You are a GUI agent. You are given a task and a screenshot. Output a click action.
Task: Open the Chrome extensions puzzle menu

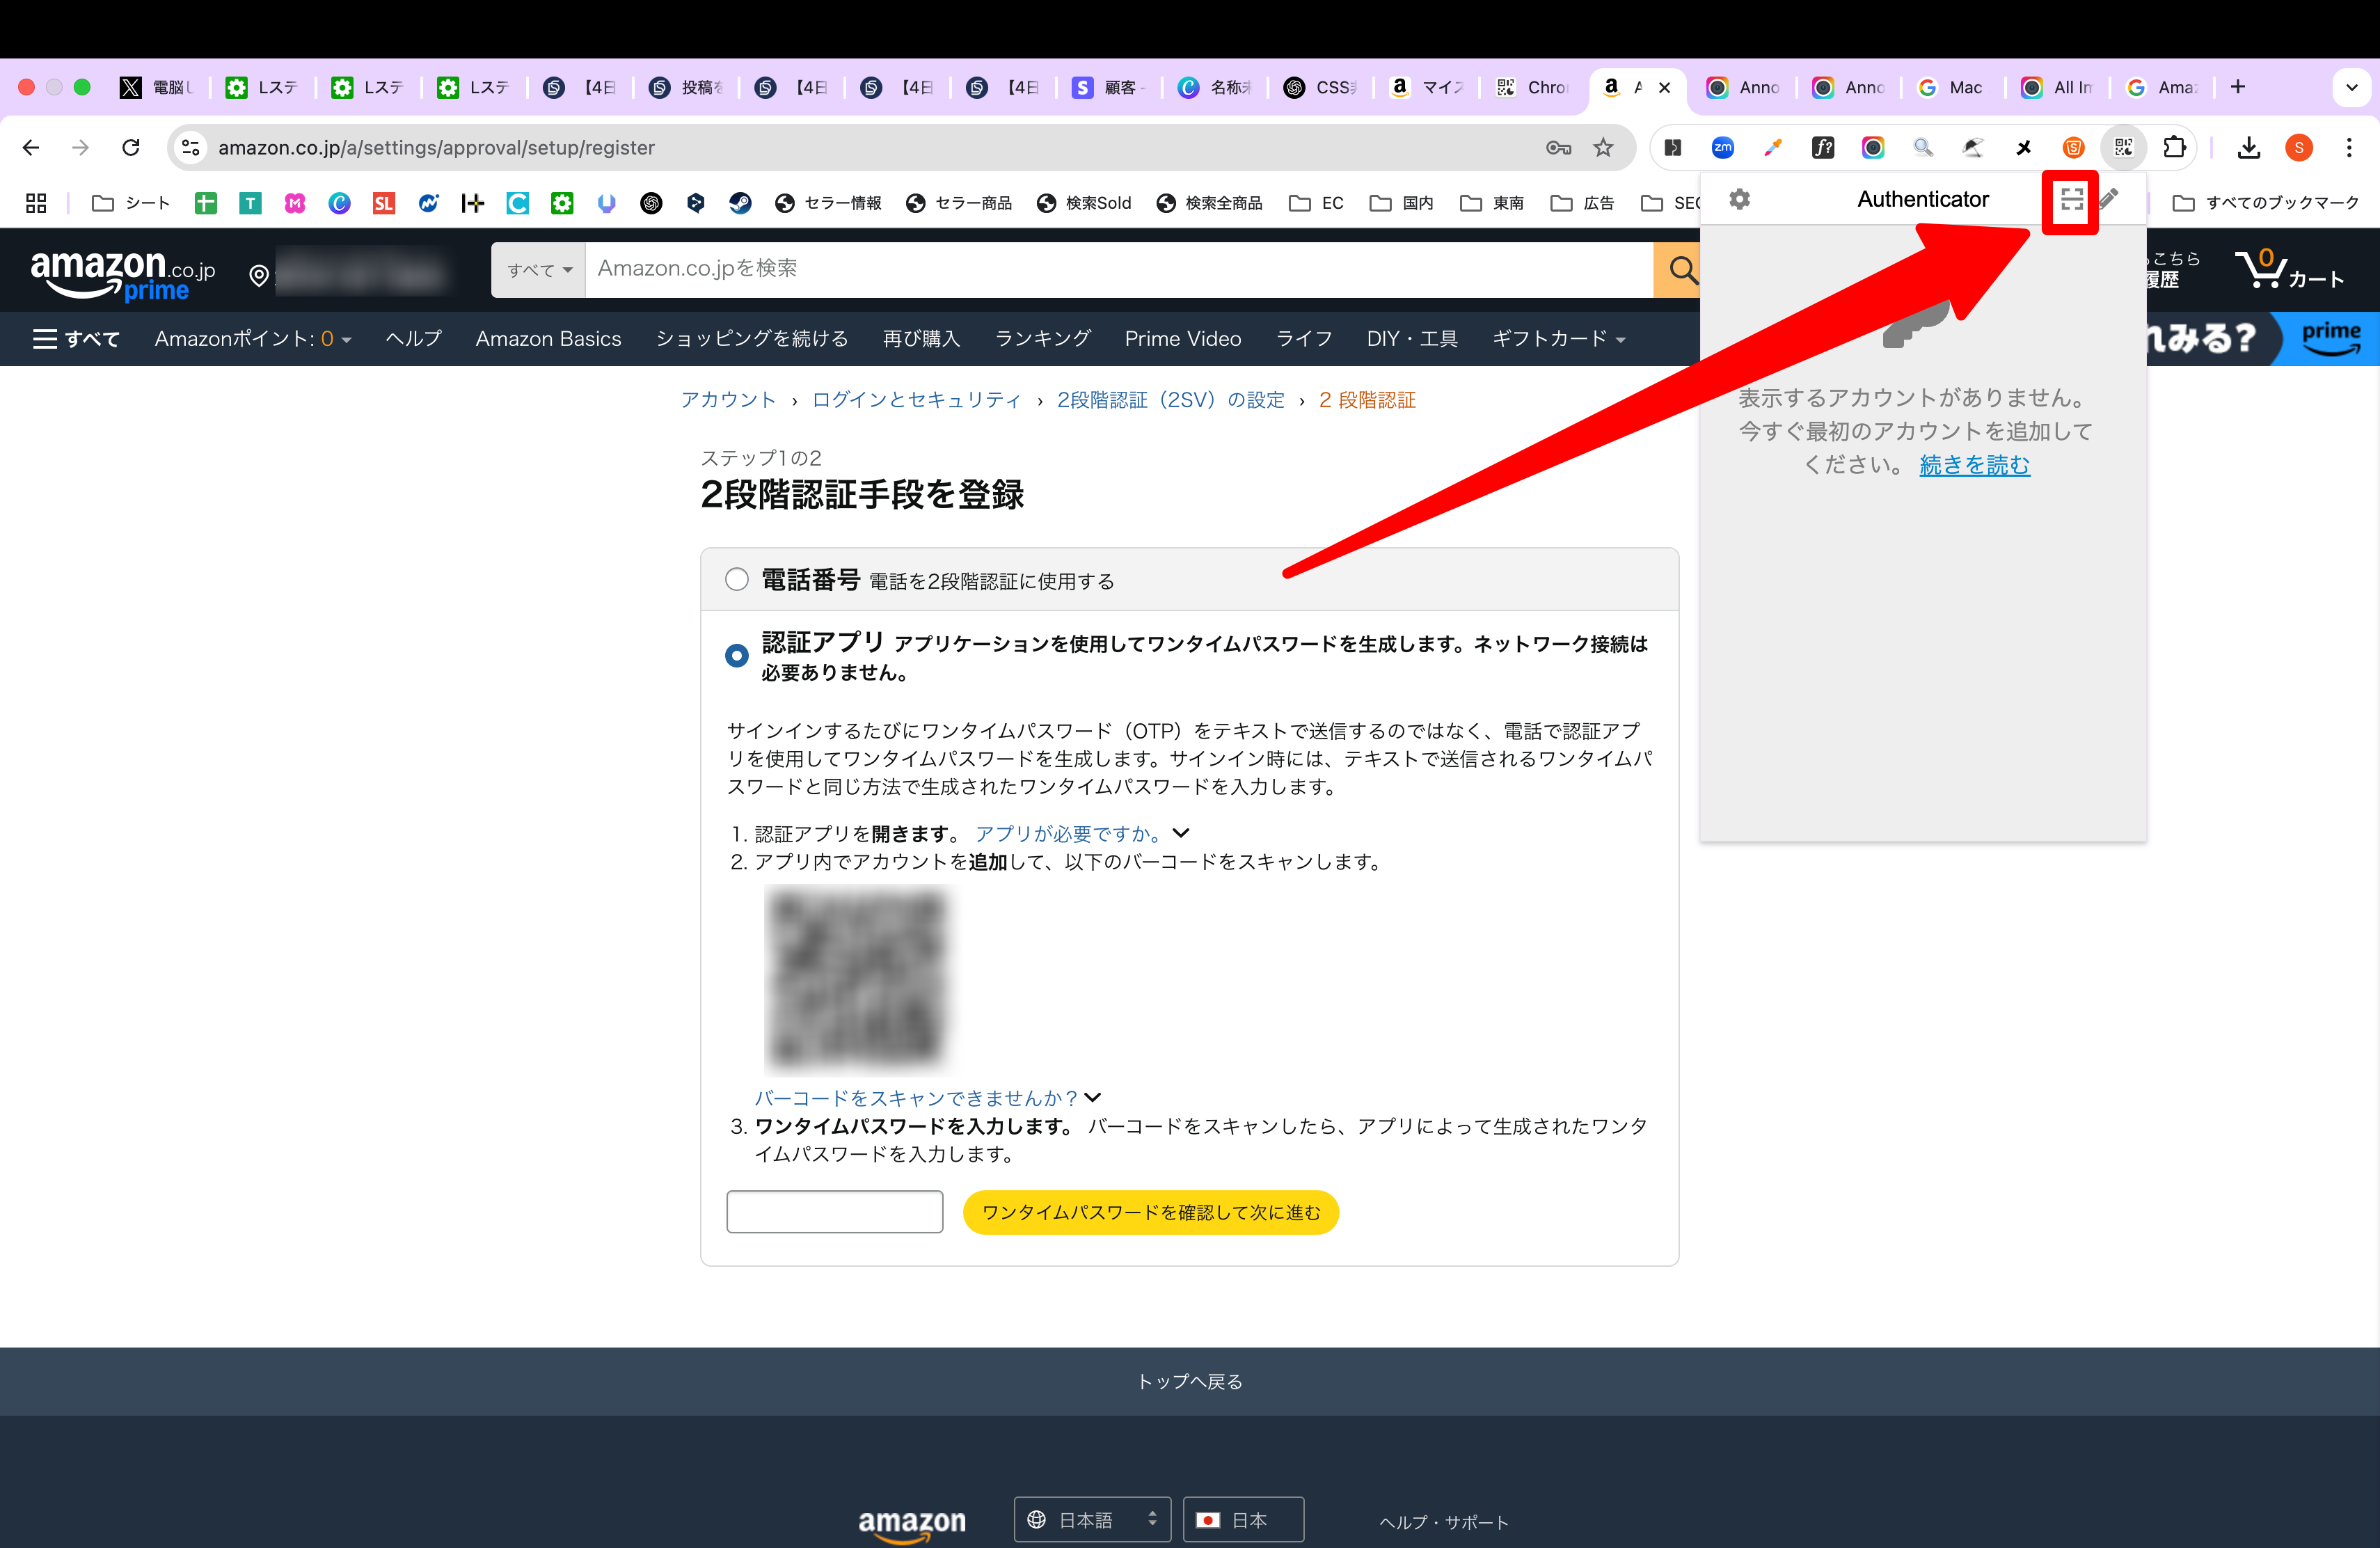click(x=2174, y=148)
